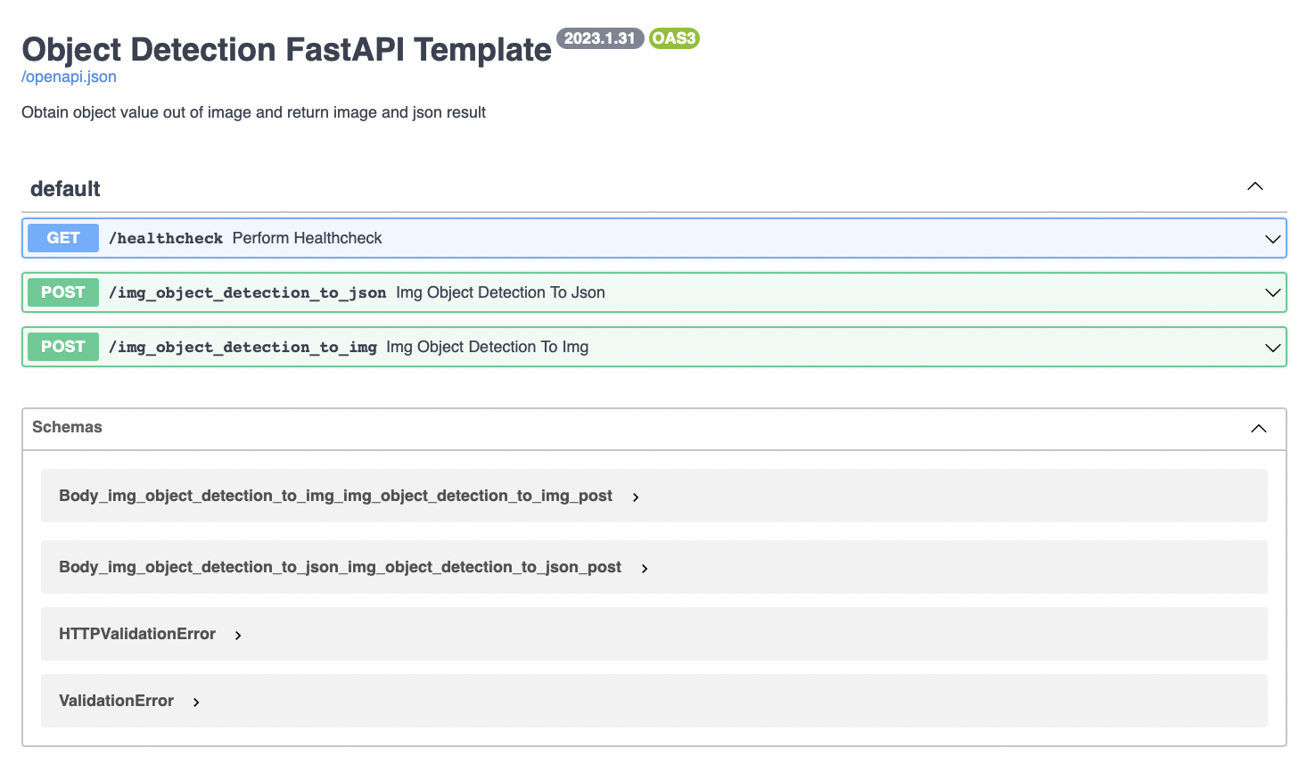Select Body_img_object_detection_to_json_img_object_detection_to_json_post schema name
Viewport: 1307px width, 772px height.
pos(340,567)
